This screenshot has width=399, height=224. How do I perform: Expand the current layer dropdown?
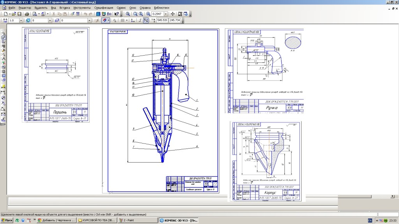89,20
